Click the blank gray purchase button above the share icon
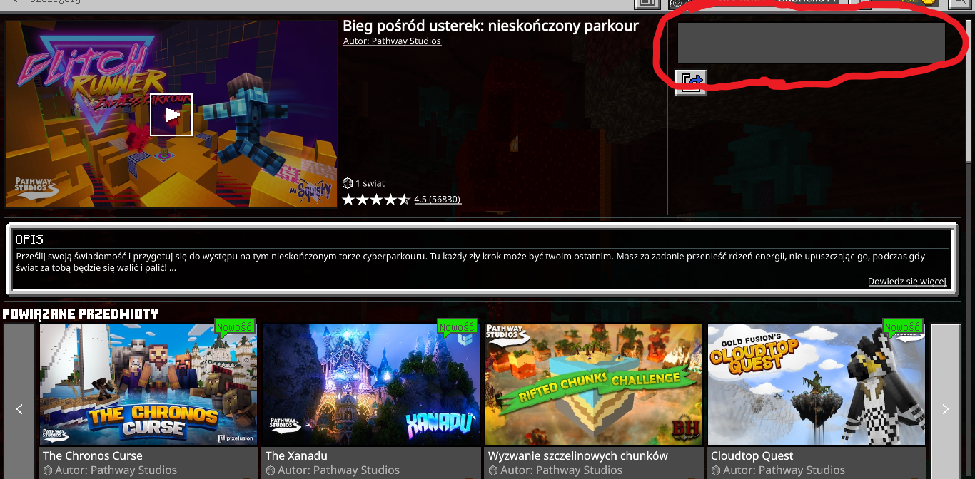 tap(812, 43)
